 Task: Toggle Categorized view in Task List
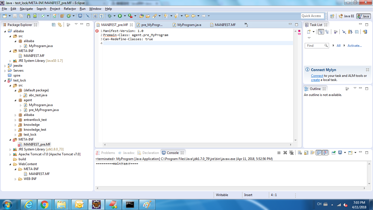pyautogui.click(x=321, y=32)
